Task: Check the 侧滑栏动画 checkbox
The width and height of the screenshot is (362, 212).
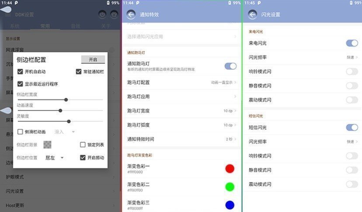Action: [20, 132]
